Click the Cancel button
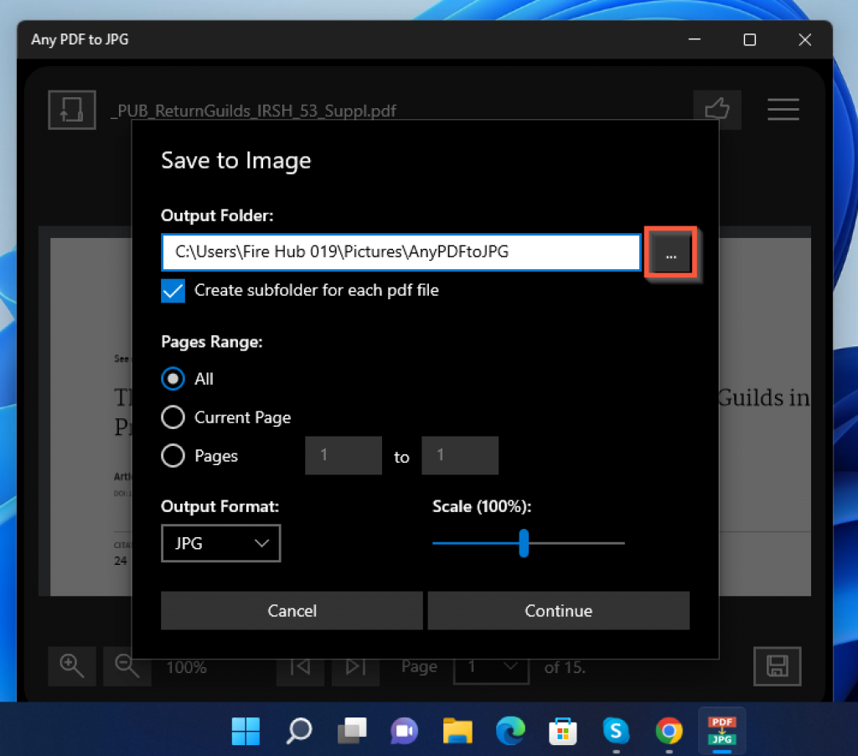Image resolution: width=858 pixels, height=756 pixels. (292, 610)
